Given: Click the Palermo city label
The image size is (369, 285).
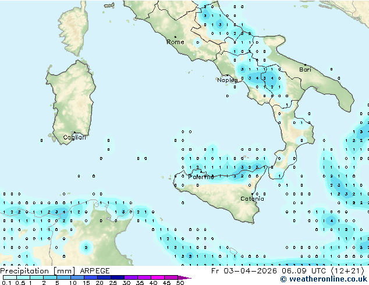Looking at the screenshot, I should pyautogui.click(x=201, y=177).
